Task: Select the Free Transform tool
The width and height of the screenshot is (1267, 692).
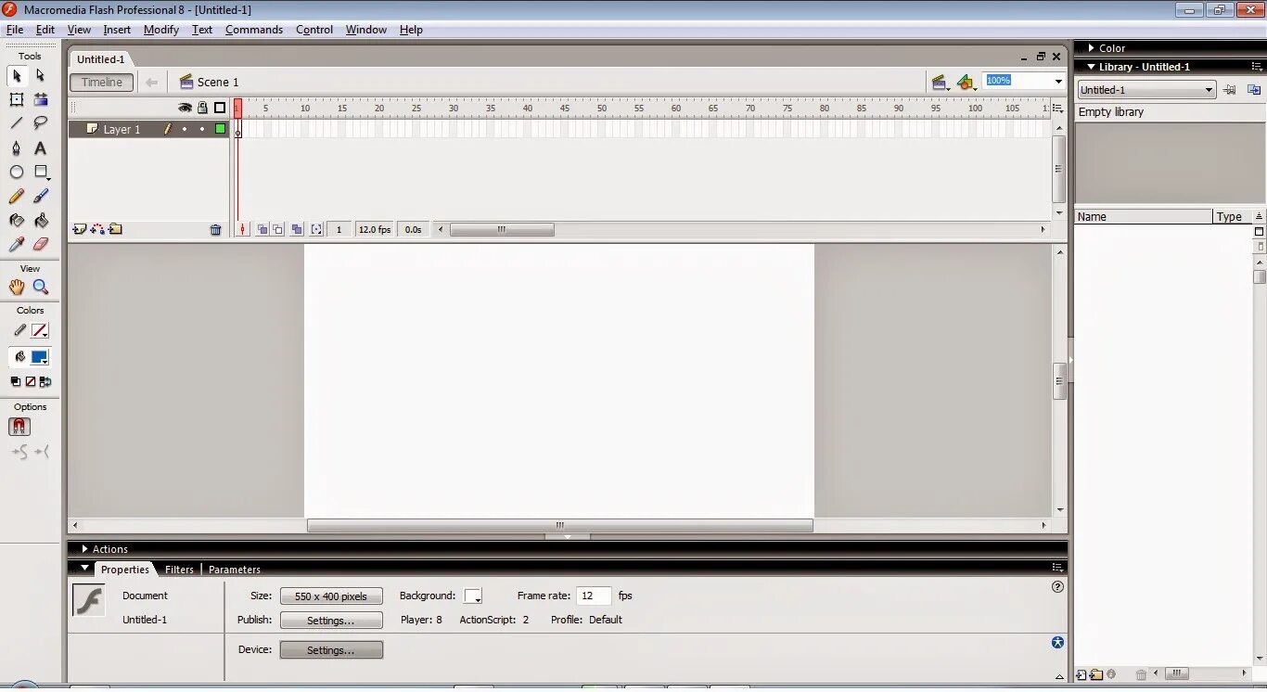Action: [x=17, y=99]
